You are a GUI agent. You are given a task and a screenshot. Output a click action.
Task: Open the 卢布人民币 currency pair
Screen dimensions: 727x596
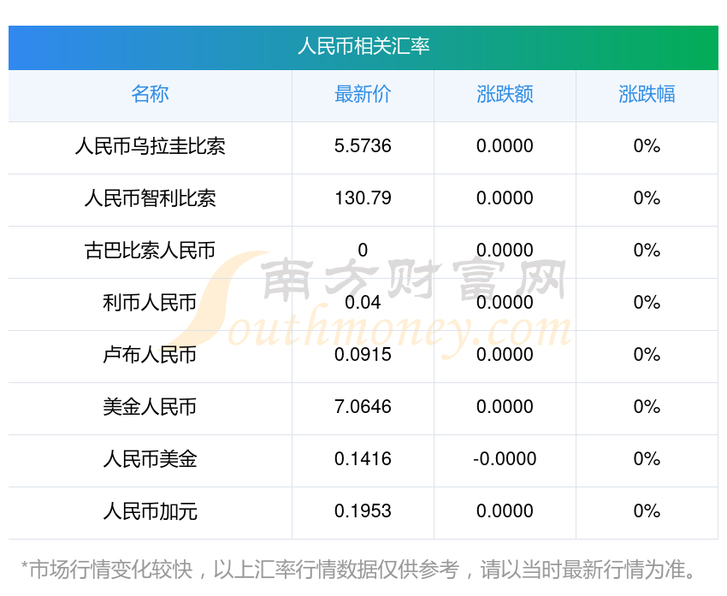(150, 355)
